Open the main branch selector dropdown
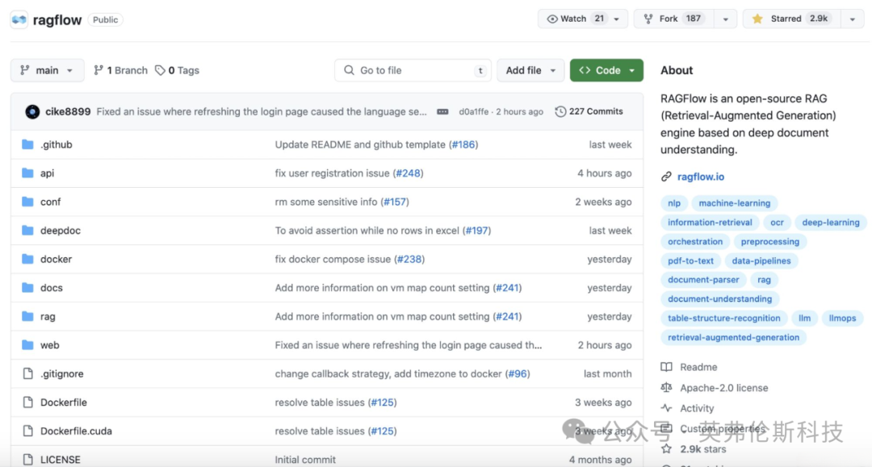Viewport: 872px width, 467px height. pyautogui.click(x=48, y=70)
